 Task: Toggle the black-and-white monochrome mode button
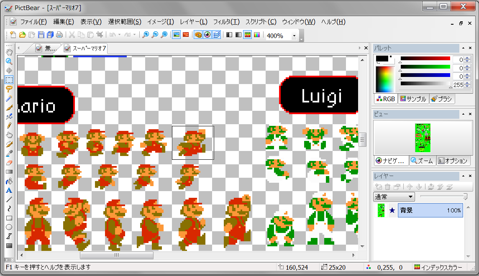[x=229, y=35]
